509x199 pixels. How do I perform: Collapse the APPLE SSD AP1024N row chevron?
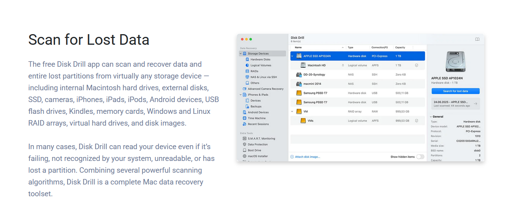[x=292, y=56]
